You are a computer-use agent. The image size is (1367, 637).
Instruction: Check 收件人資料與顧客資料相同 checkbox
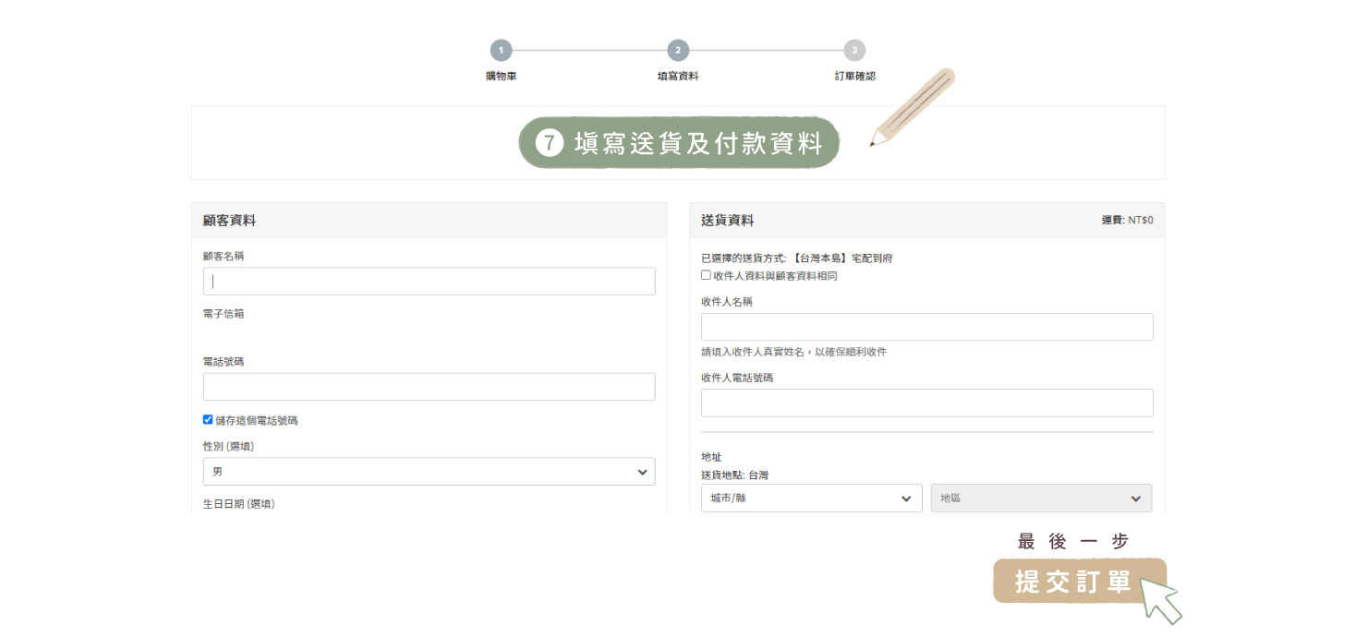click(707, 275)
